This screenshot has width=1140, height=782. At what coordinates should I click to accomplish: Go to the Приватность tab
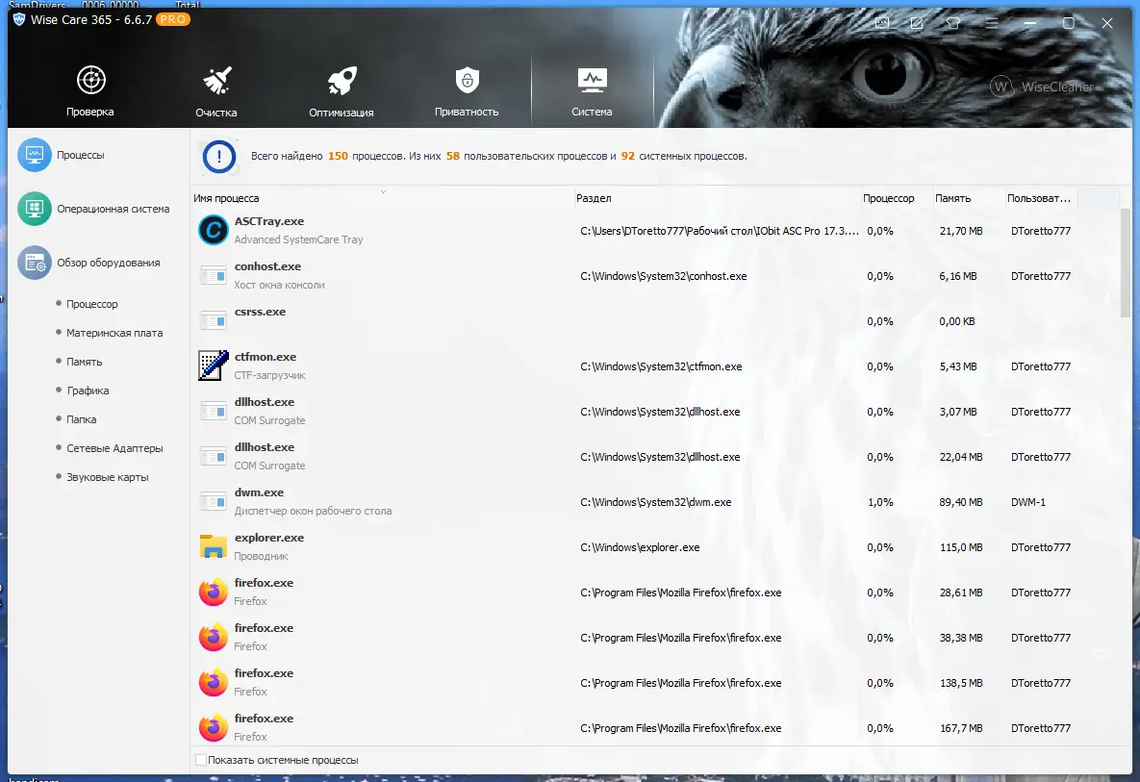467,90
